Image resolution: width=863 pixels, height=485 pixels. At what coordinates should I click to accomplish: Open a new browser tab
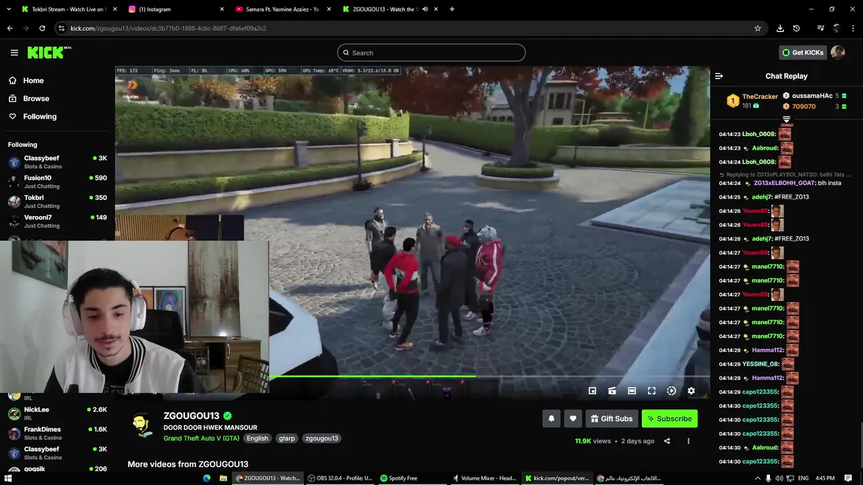[452, 9]
